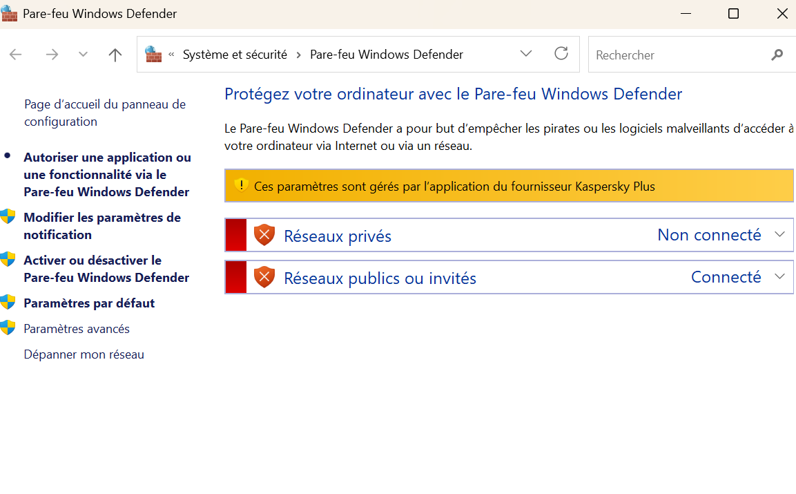Go up one level with the up arrow
The image size is (796, 494).
pos(115,55)
